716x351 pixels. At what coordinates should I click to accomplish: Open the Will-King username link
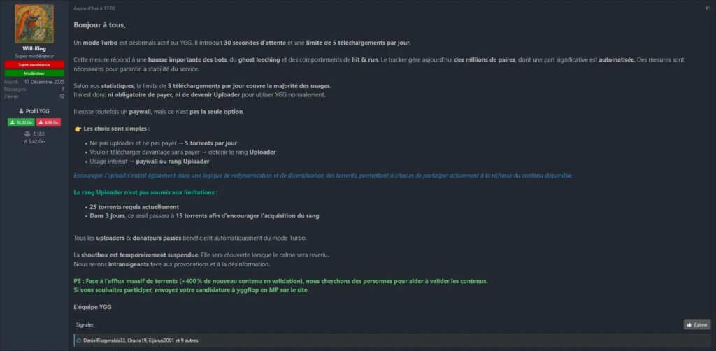pyautogui.click(x=34, y=48)
